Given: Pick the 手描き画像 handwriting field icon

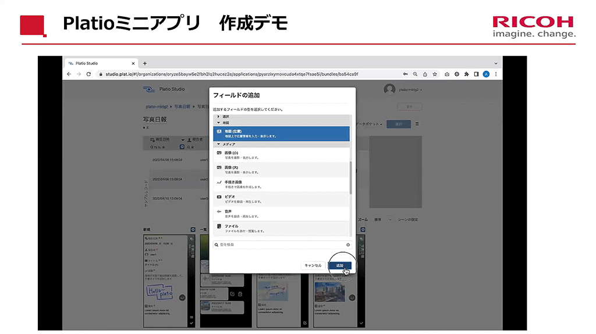Looking at the screenshot, I should click(219, 184).
